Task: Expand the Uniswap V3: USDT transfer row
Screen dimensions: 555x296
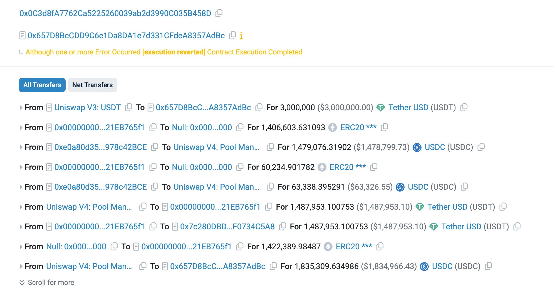Action: 21,108
